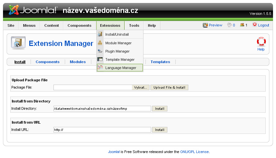Switch to the Install tab
Image resolution: width=276 pixels, height=158 pixels.
20,62
